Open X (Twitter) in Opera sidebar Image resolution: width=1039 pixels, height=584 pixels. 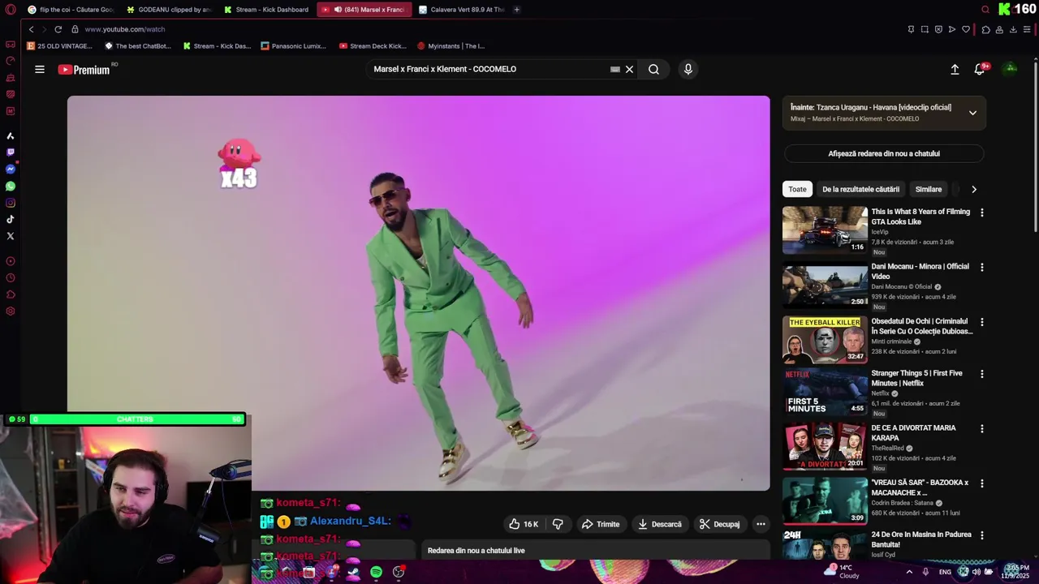click(10, 237)
